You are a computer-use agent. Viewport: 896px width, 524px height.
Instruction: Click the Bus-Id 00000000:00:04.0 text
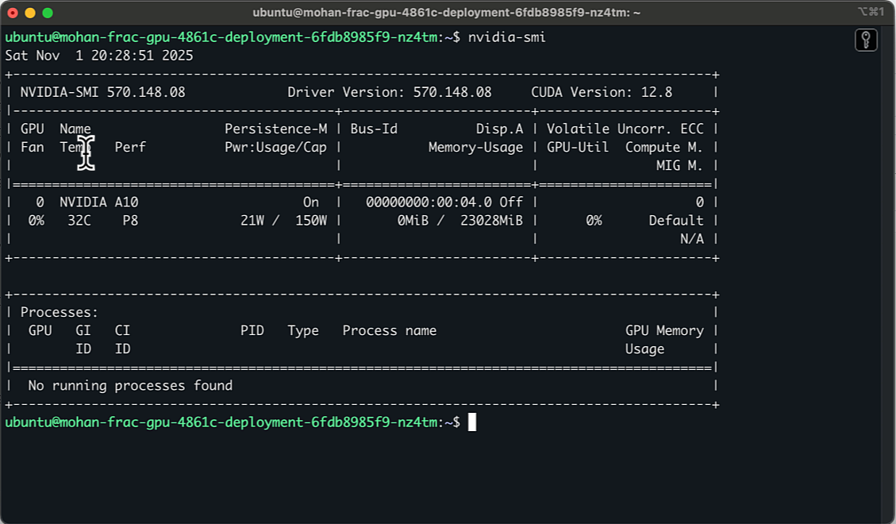[429, 202]
